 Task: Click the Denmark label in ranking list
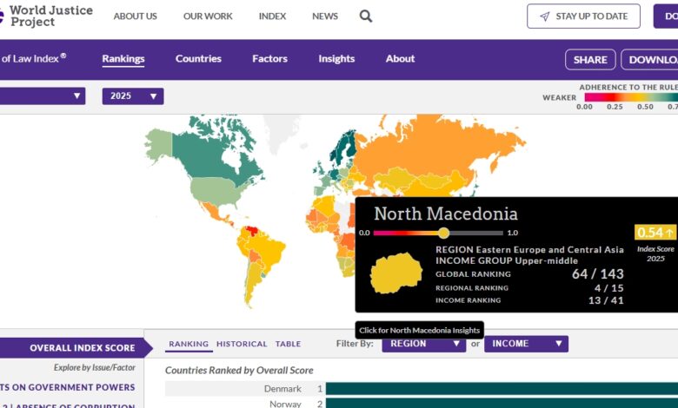coord(282,389)
